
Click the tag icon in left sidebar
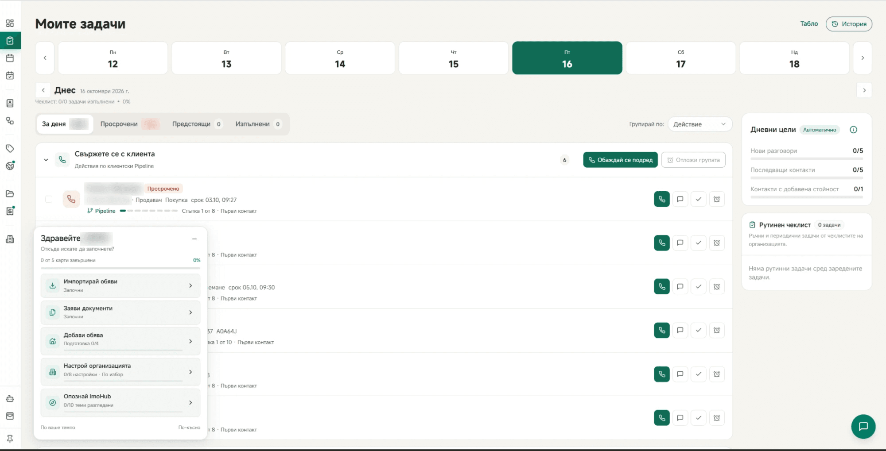coord(10,148)
